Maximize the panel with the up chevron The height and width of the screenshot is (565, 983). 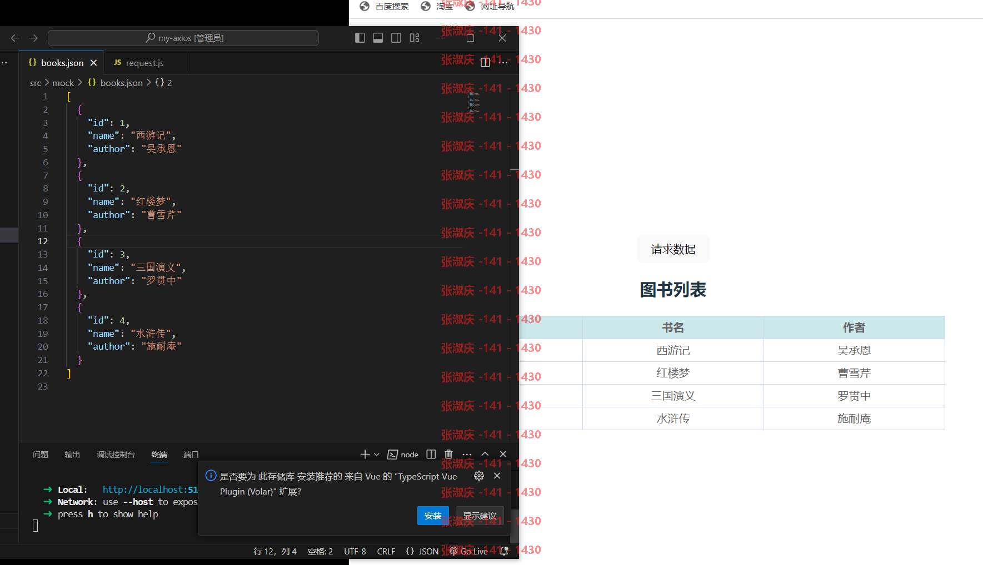point(485,454)
